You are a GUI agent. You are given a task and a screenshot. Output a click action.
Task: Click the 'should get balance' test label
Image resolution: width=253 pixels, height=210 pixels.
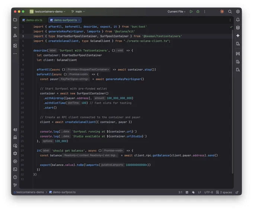click(68, 151)
